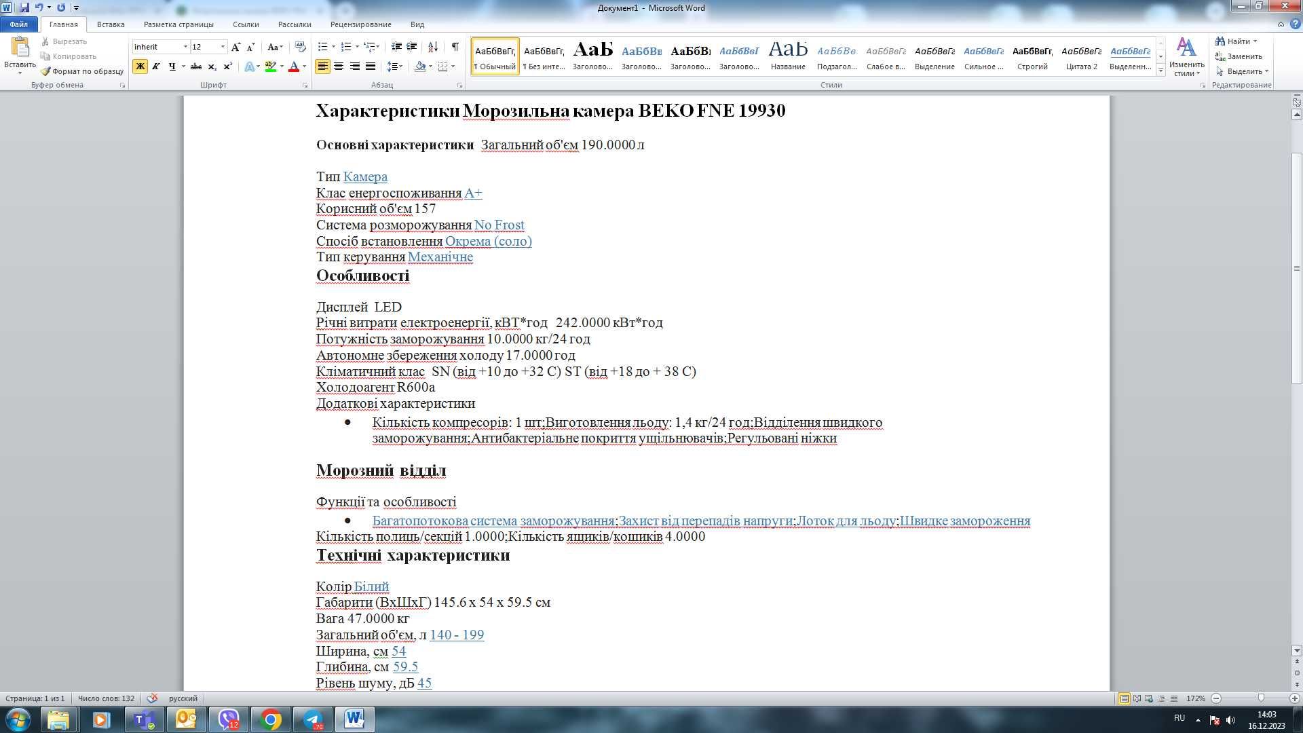Open Viber from the taskbar
Screen dimensions: 1303x733
[x=229, y=719]
